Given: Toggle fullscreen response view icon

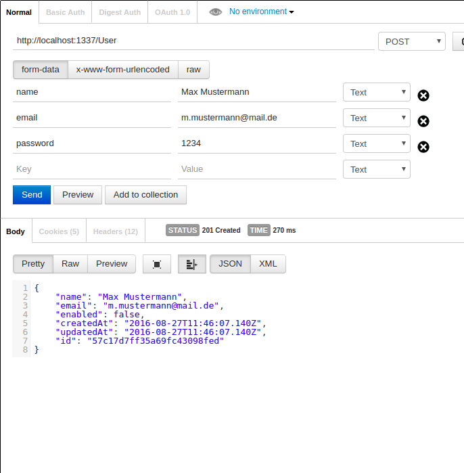Looking at the screenshot, I should (x=157, y=264).
